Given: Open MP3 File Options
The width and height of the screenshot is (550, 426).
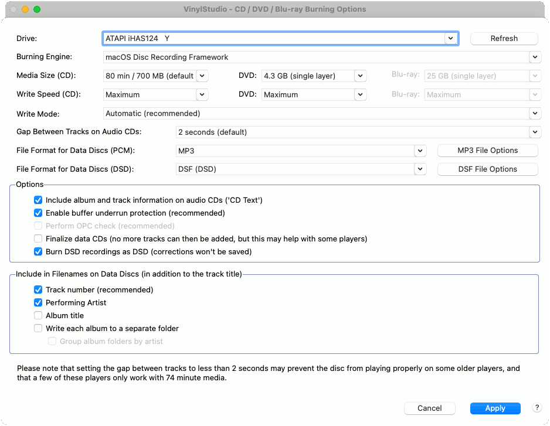Looking at the screenshot, I should click(488, 151).
